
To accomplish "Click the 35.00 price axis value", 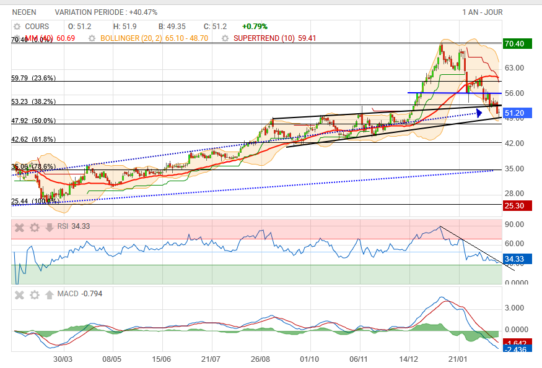I will [514, 169].
